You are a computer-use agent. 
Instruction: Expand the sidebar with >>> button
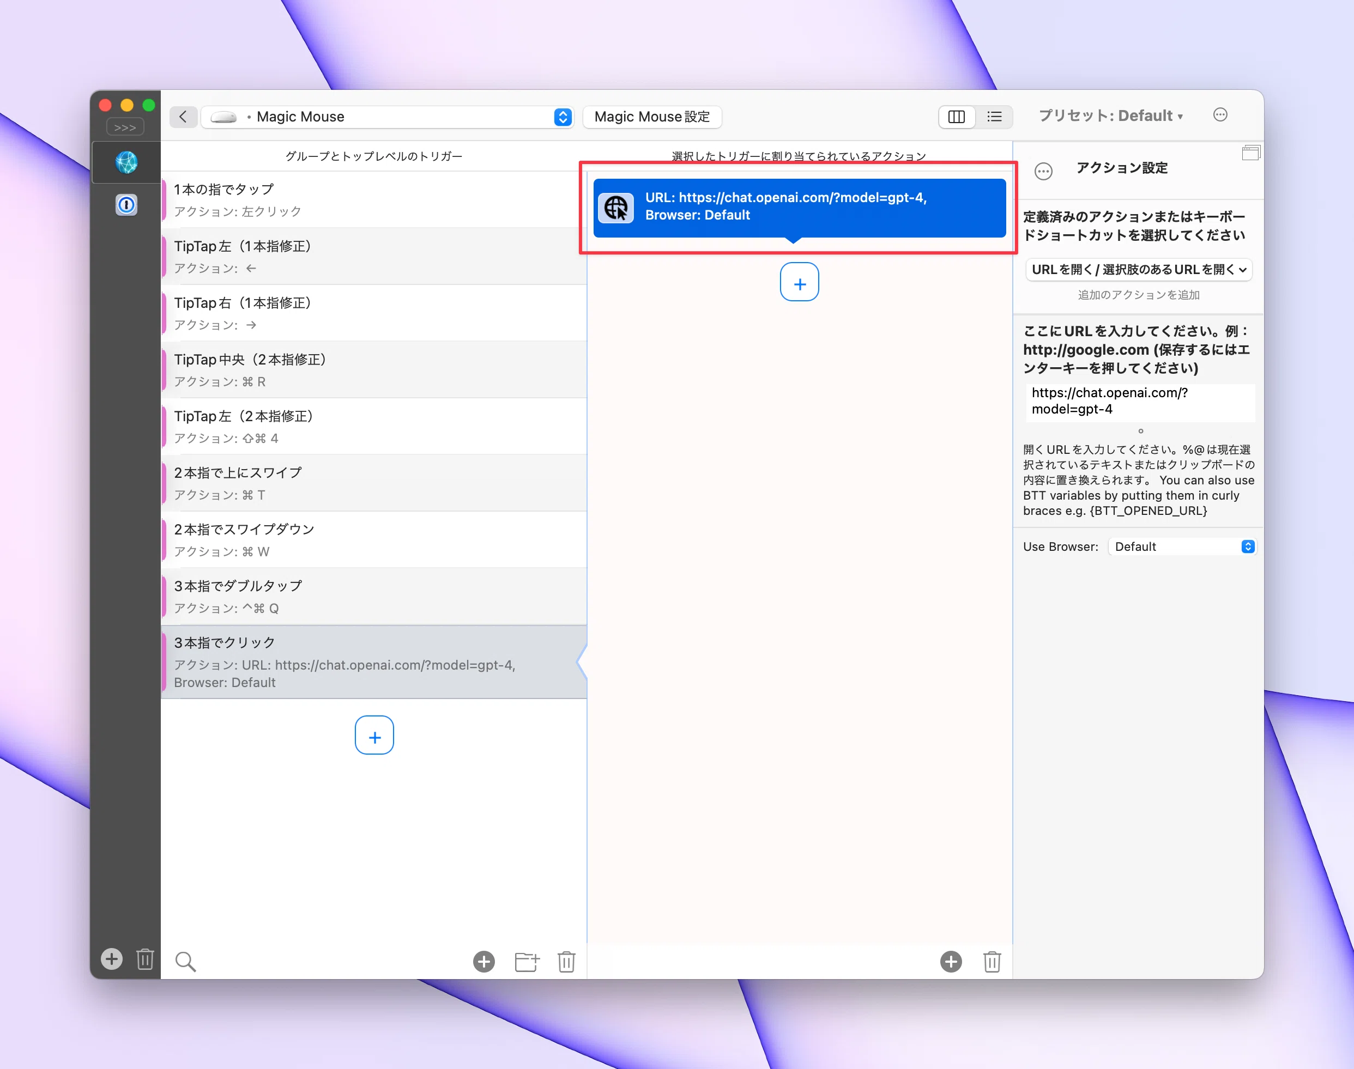click(125, 127)
